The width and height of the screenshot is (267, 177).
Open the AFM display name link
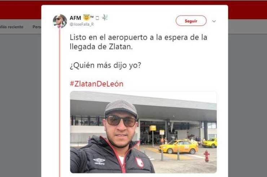click(x=75, y=18)
